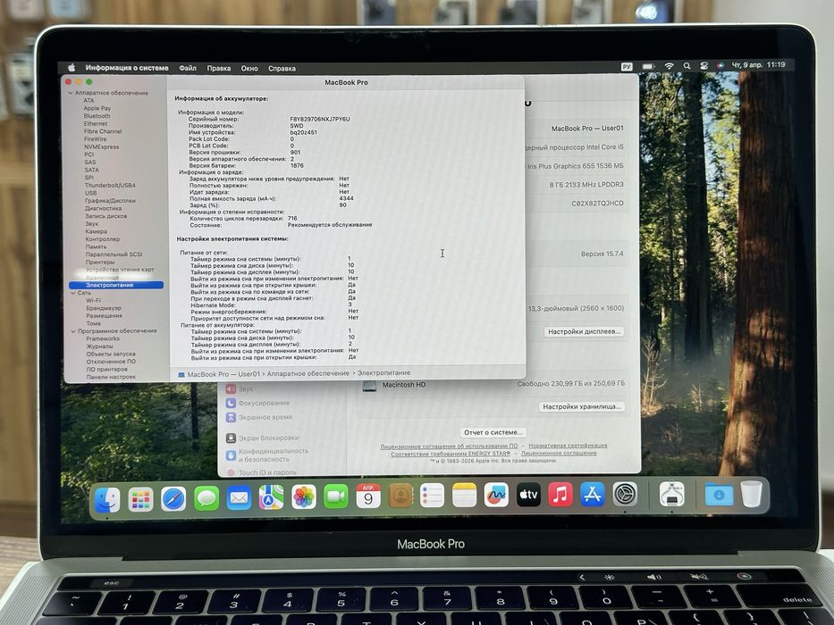Open the App Store from the Dock
Screen dimensions: 834x625
coord(593,495)
